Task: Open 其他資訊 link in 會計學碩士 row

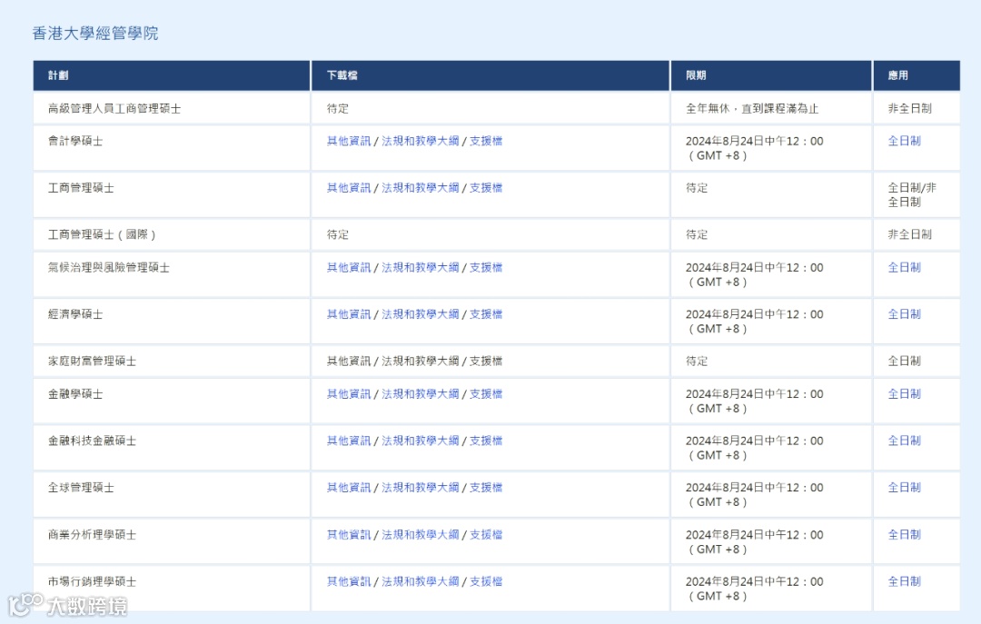Action: point(349,142)
